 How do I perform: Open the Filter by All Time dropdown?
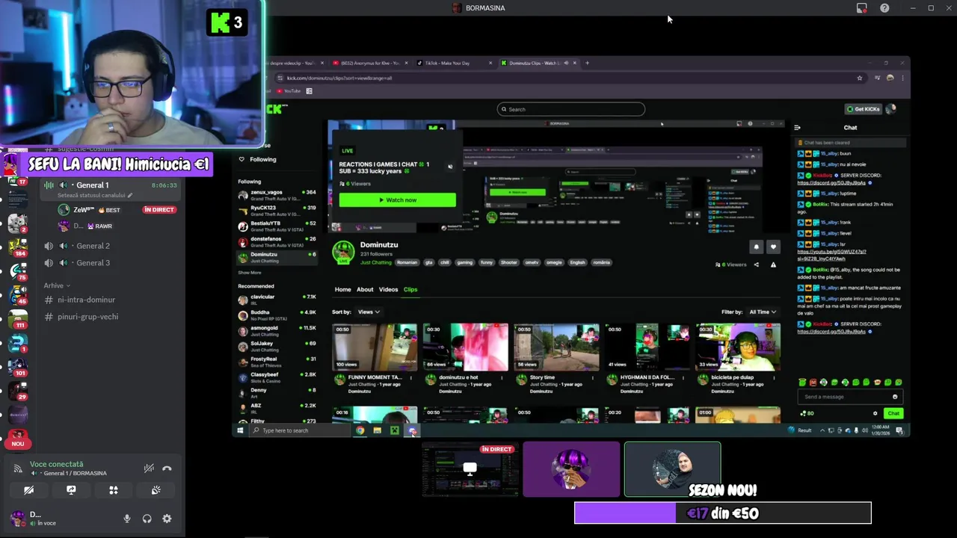(763, 312)
